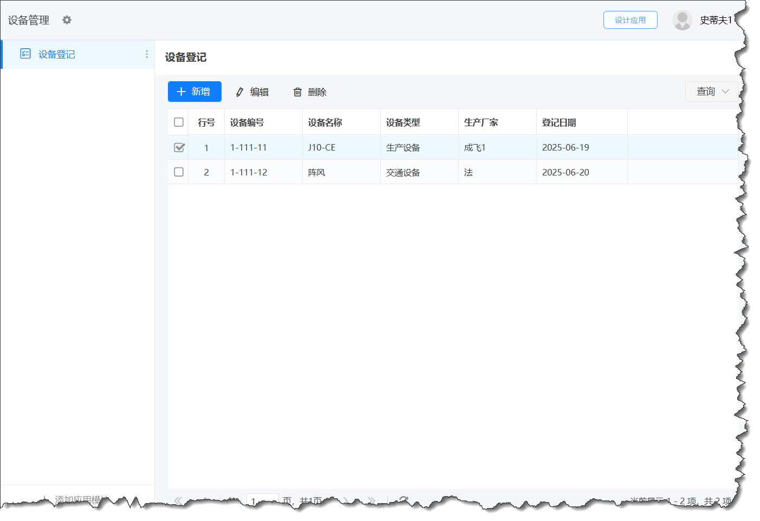Click the user avatar for 史蒂夫1
This screenshot has width=760, height=521.
(x=682, y=19)
